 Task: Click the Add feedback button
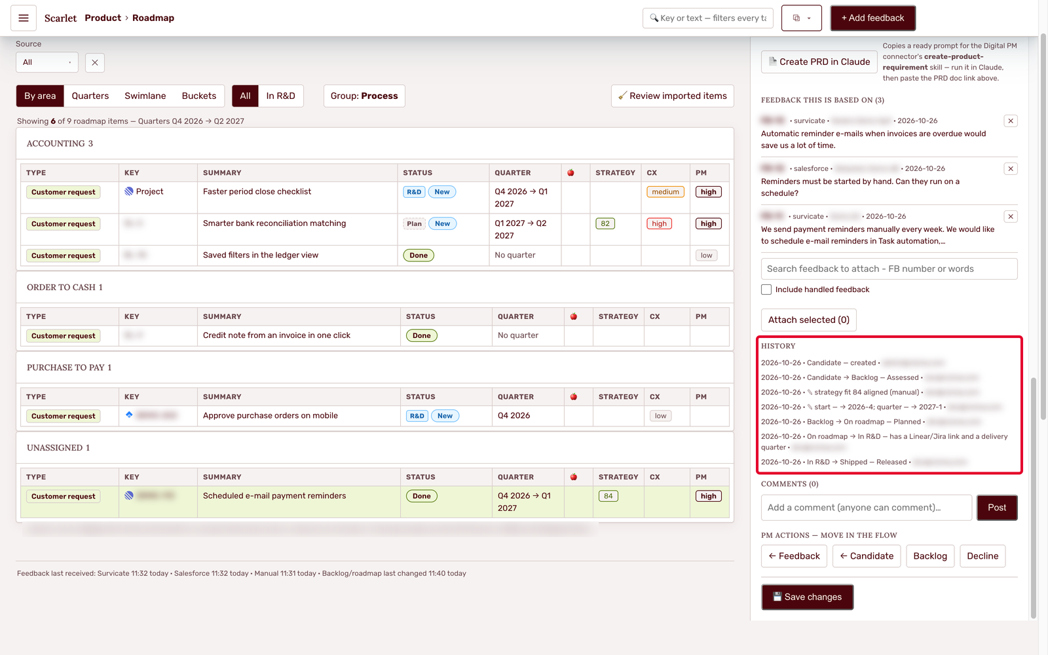click(x=872, y=18)
